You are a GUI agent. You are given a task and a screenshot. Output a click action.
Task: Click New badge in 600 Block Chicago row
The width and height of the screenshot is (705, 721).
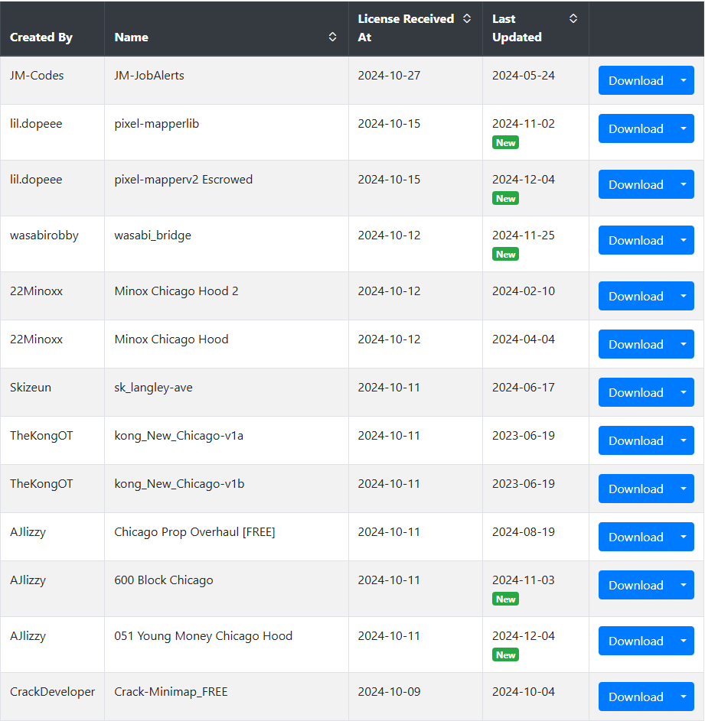[x=506, y=599]
